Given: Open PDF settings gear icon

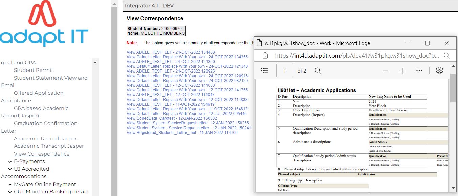Looking at the screenshot, I should [x=439, y=71].
